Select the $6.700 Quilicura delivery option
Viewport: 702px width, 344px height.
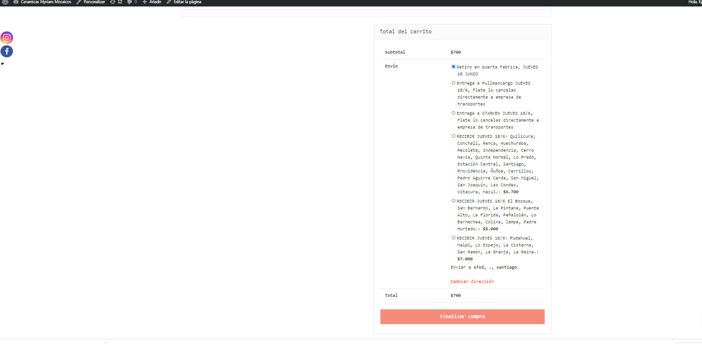click(454, 136)
